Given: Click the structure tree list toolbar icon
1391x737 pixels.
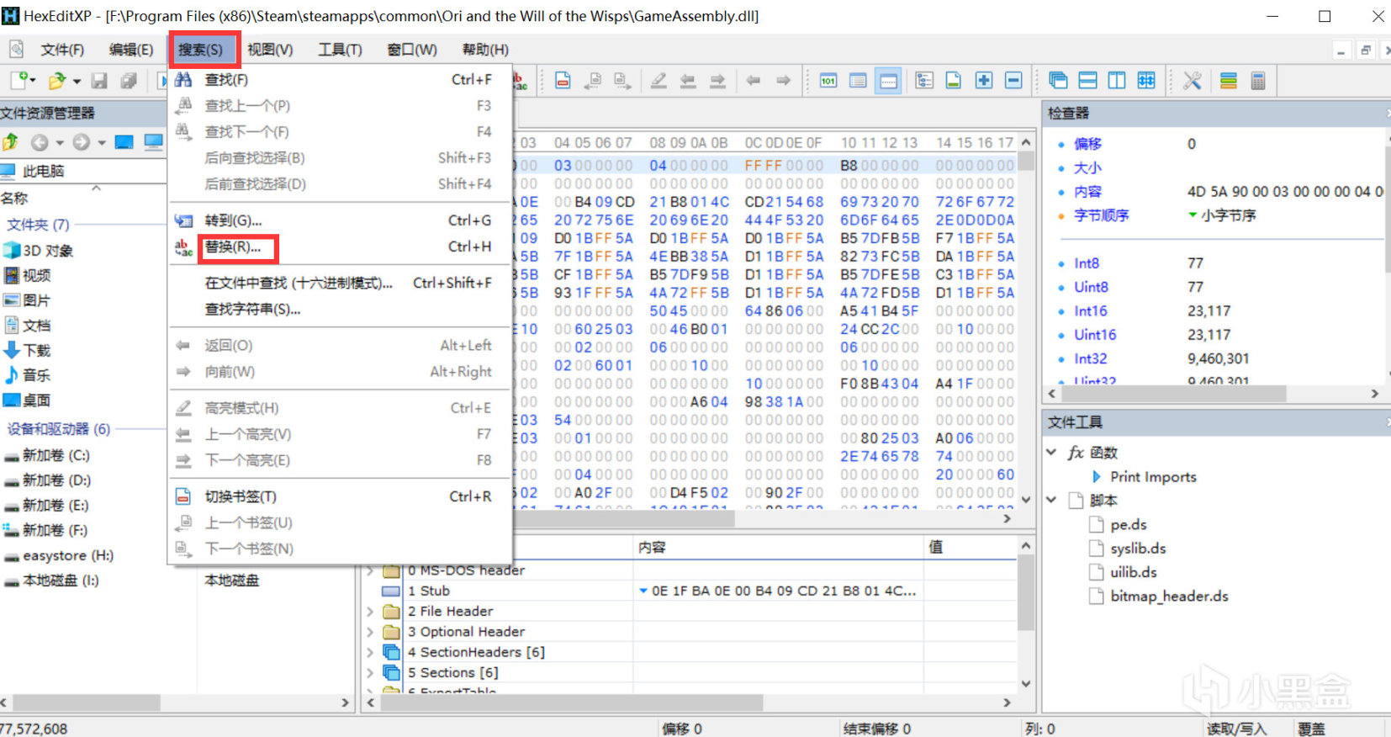Looking at the screenshot, I should click(x=924, y=81).
